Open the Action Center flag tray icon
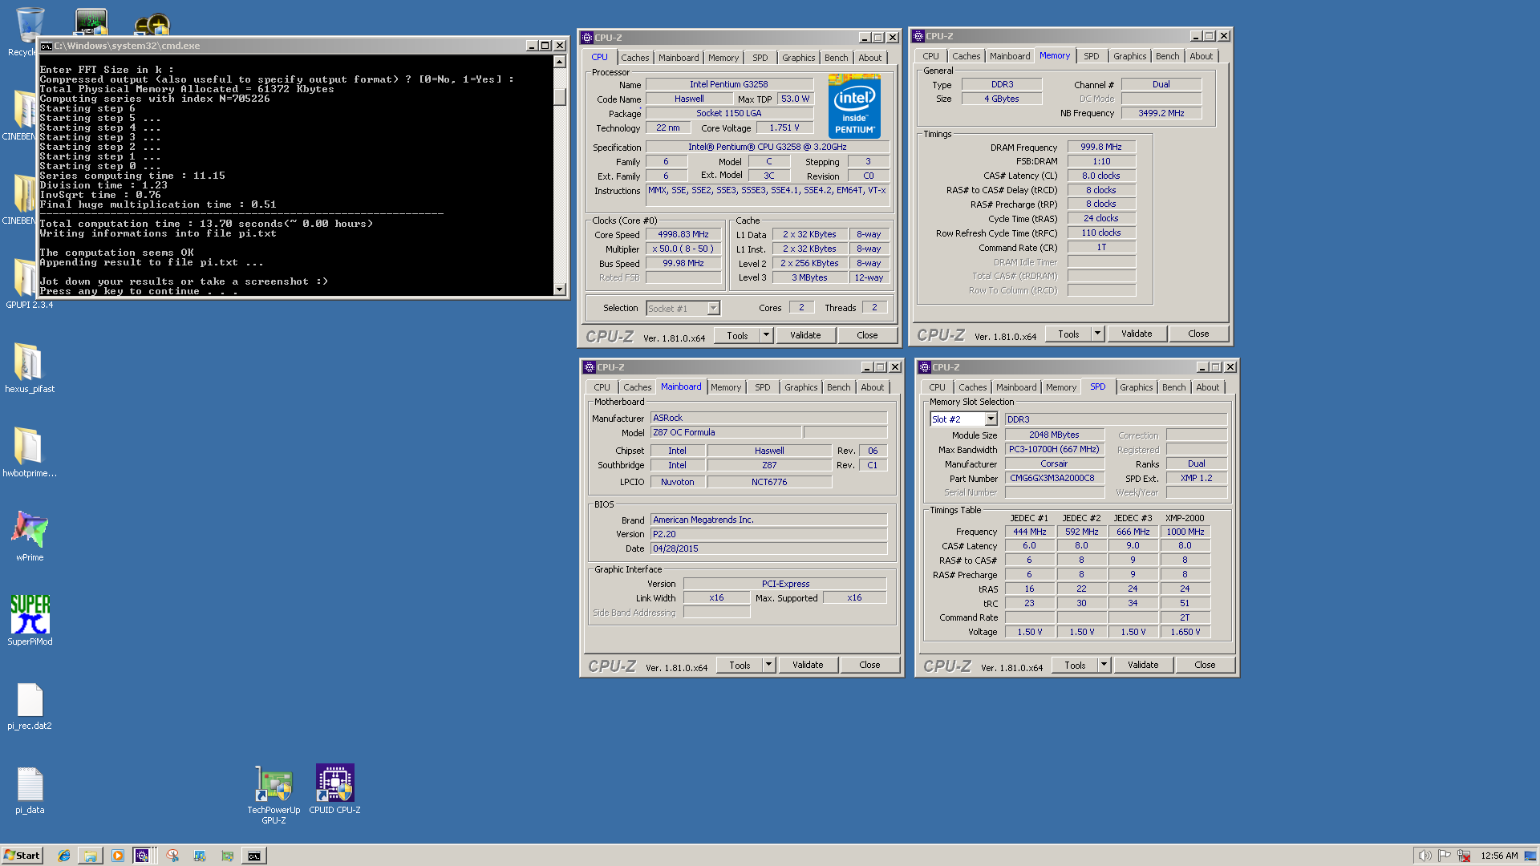 1445,856
